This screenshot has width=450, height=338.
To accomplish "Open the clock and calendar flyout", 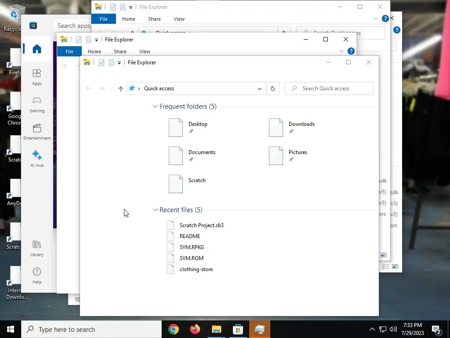I will 412,329.
